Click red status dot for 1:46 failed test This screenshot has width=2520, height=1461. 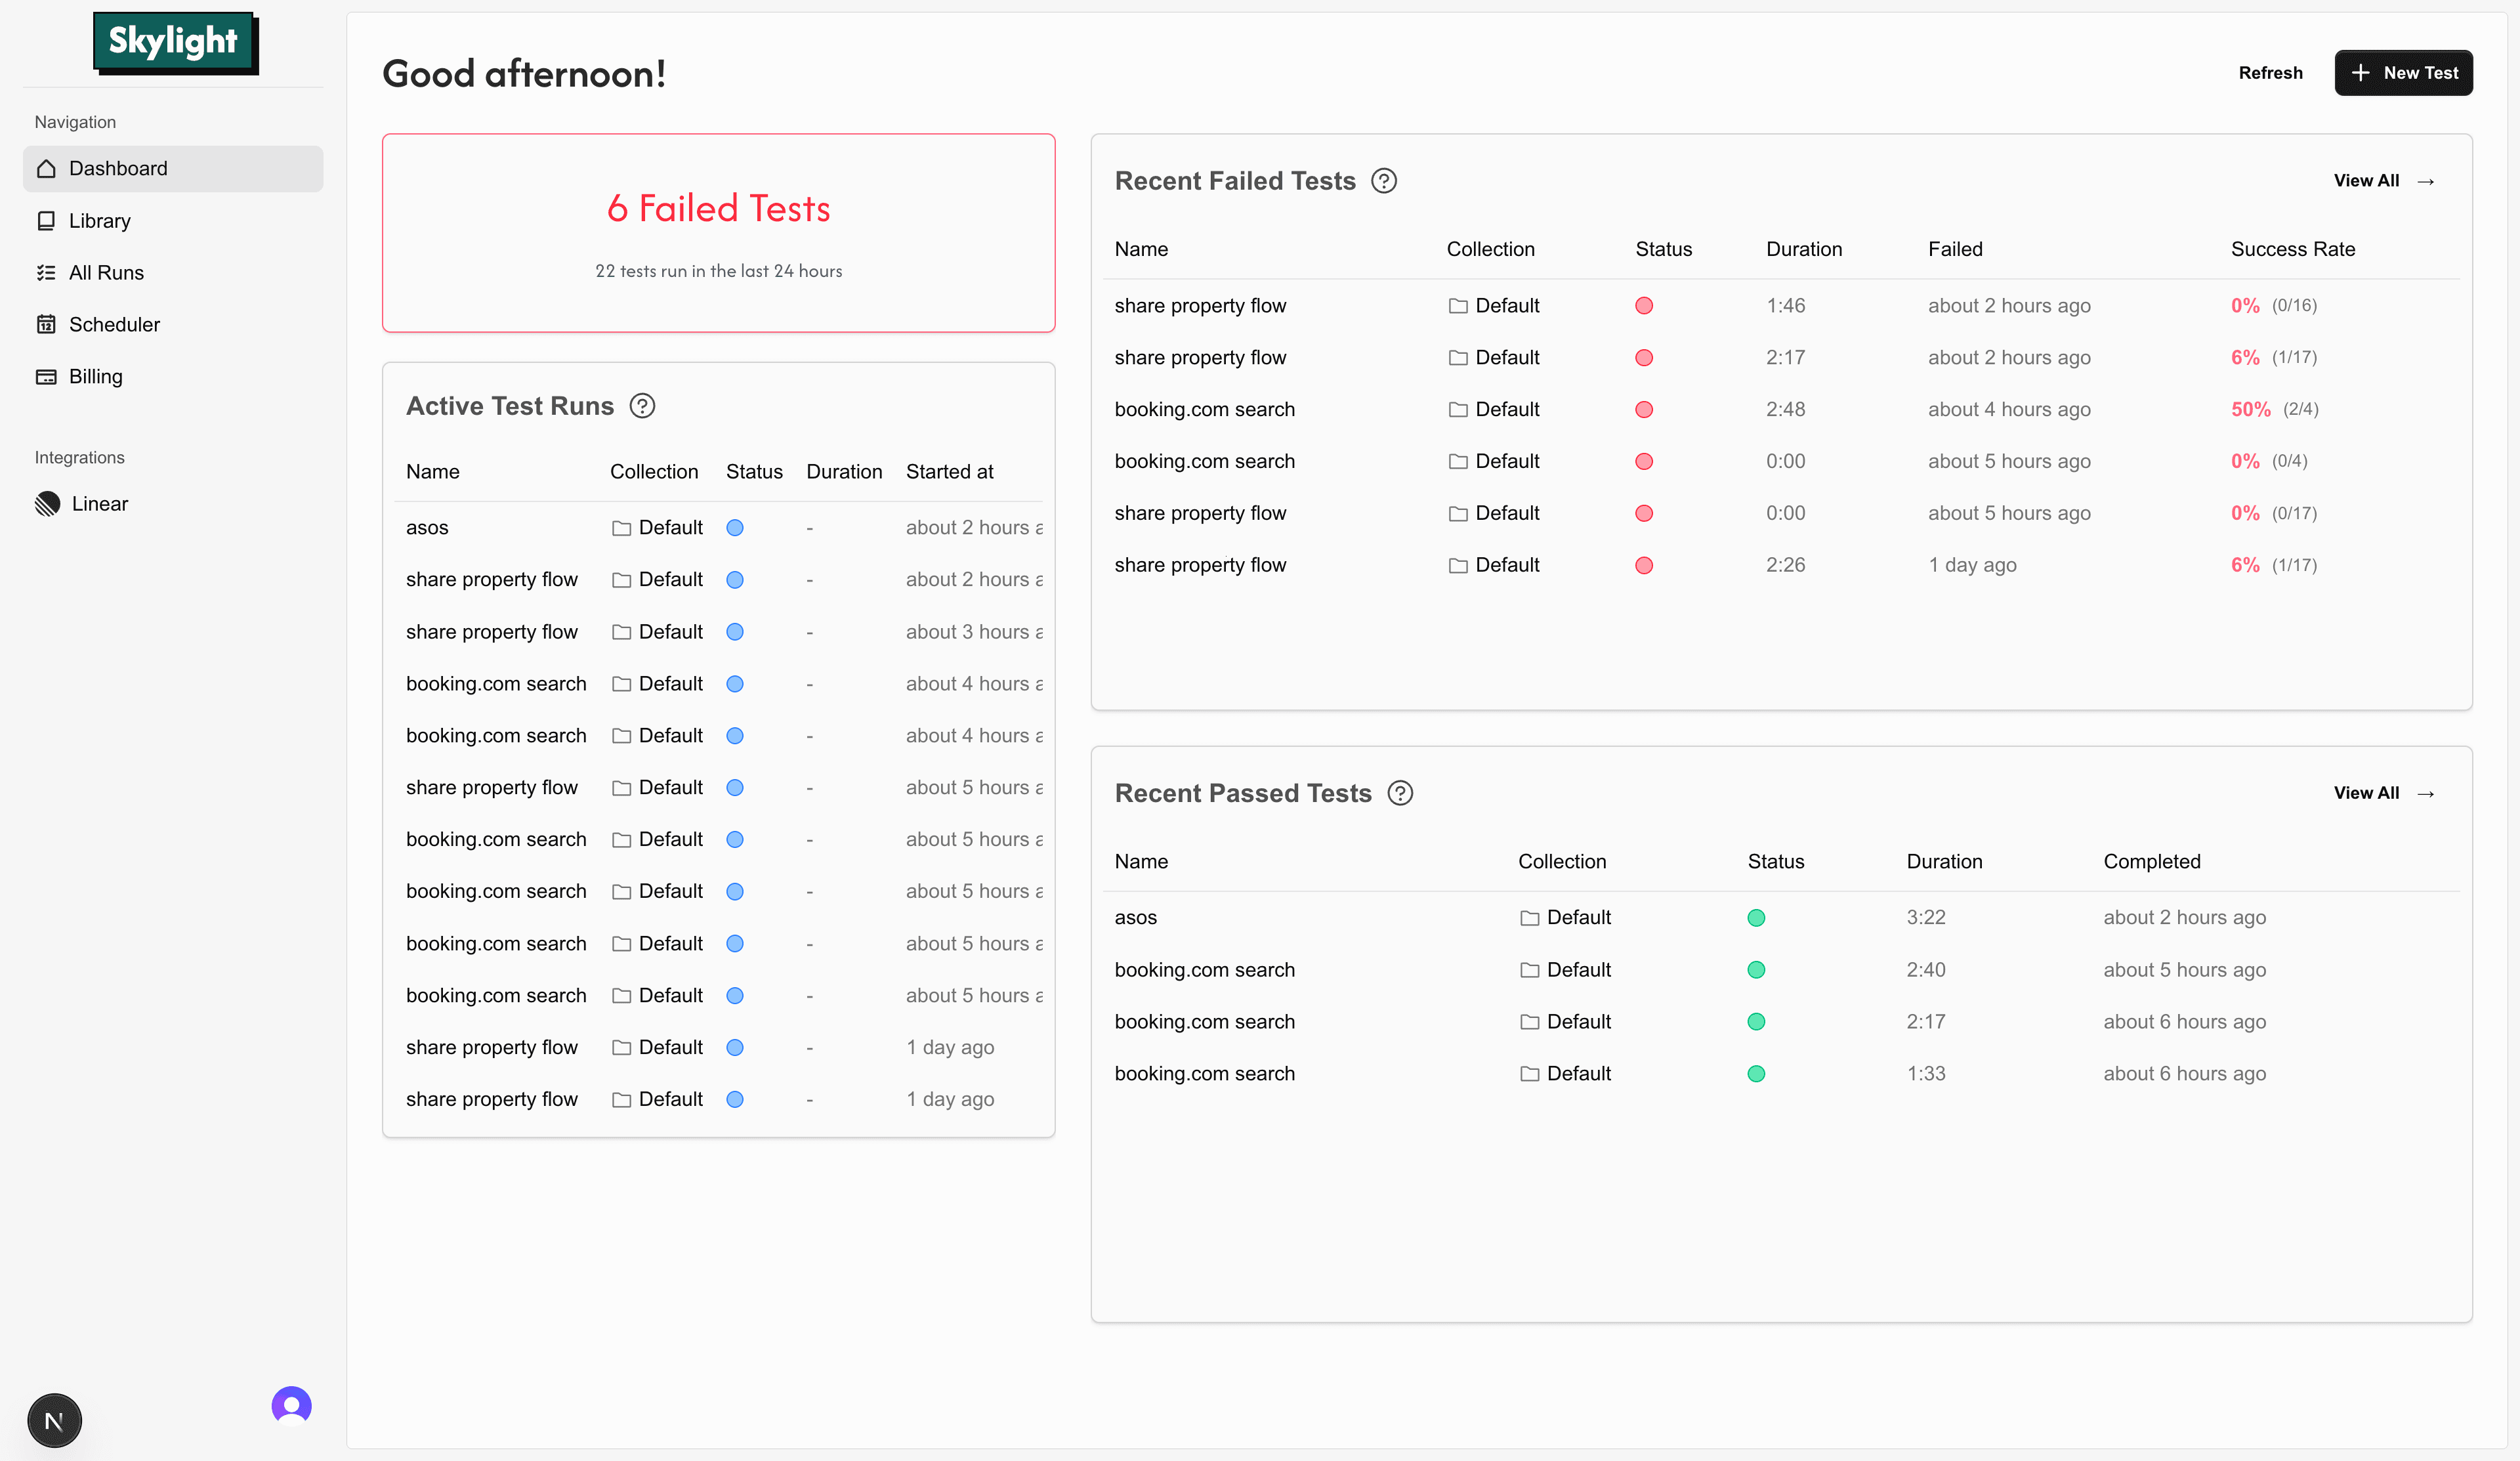click(x=1644, y=306)
